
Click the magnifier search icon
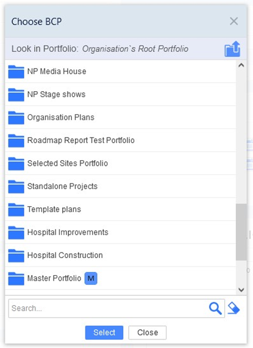click(215, 308)
